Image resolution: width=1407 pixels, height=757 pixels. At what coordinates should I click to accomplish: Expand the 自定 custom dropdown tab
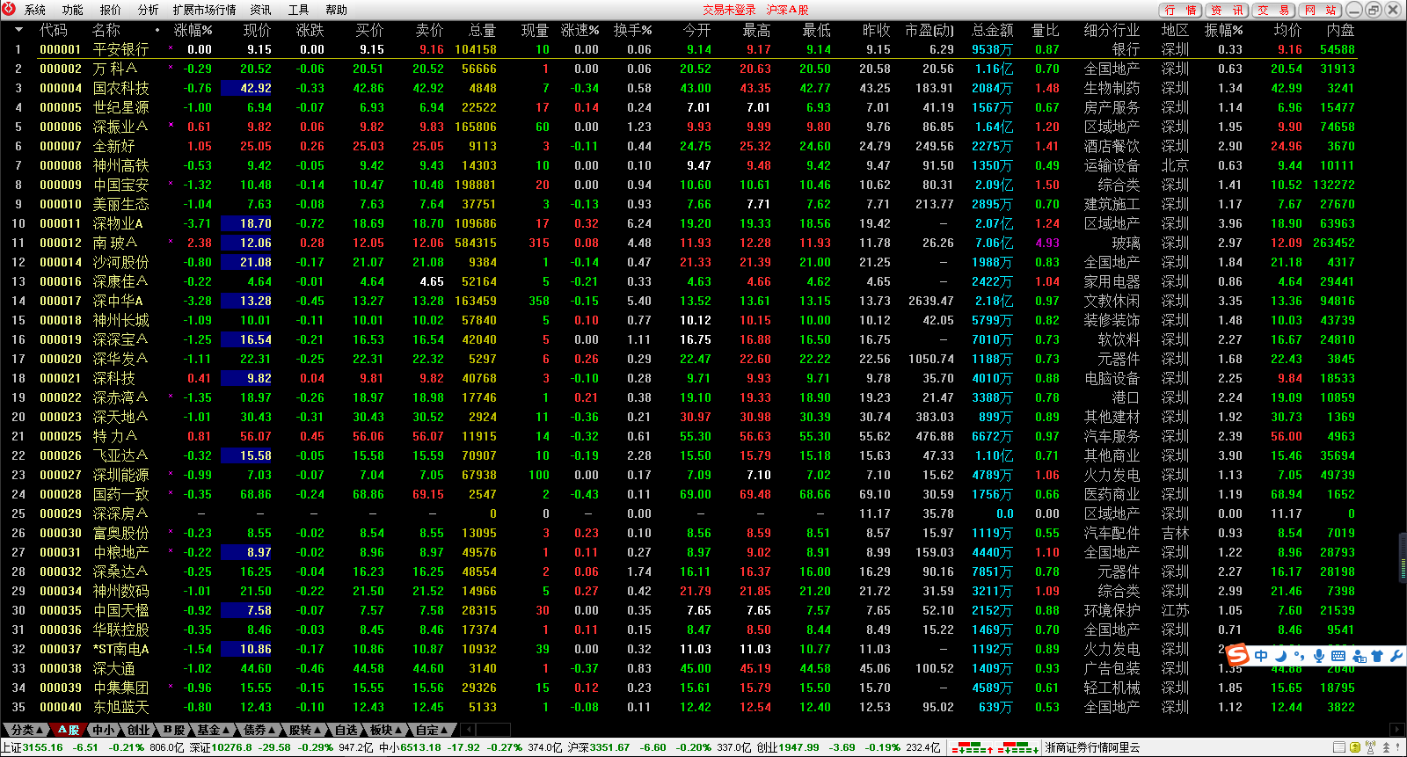point(431,730)
